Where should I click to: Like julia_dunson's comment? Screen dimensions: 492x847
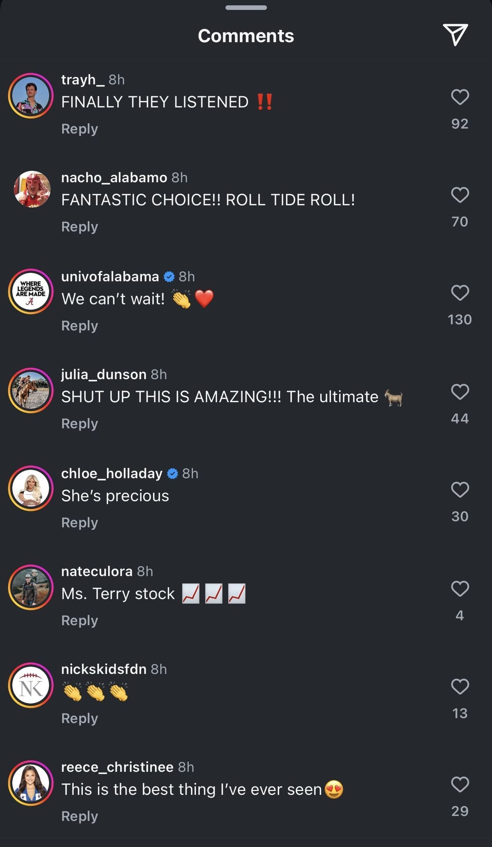click(460, 392)
